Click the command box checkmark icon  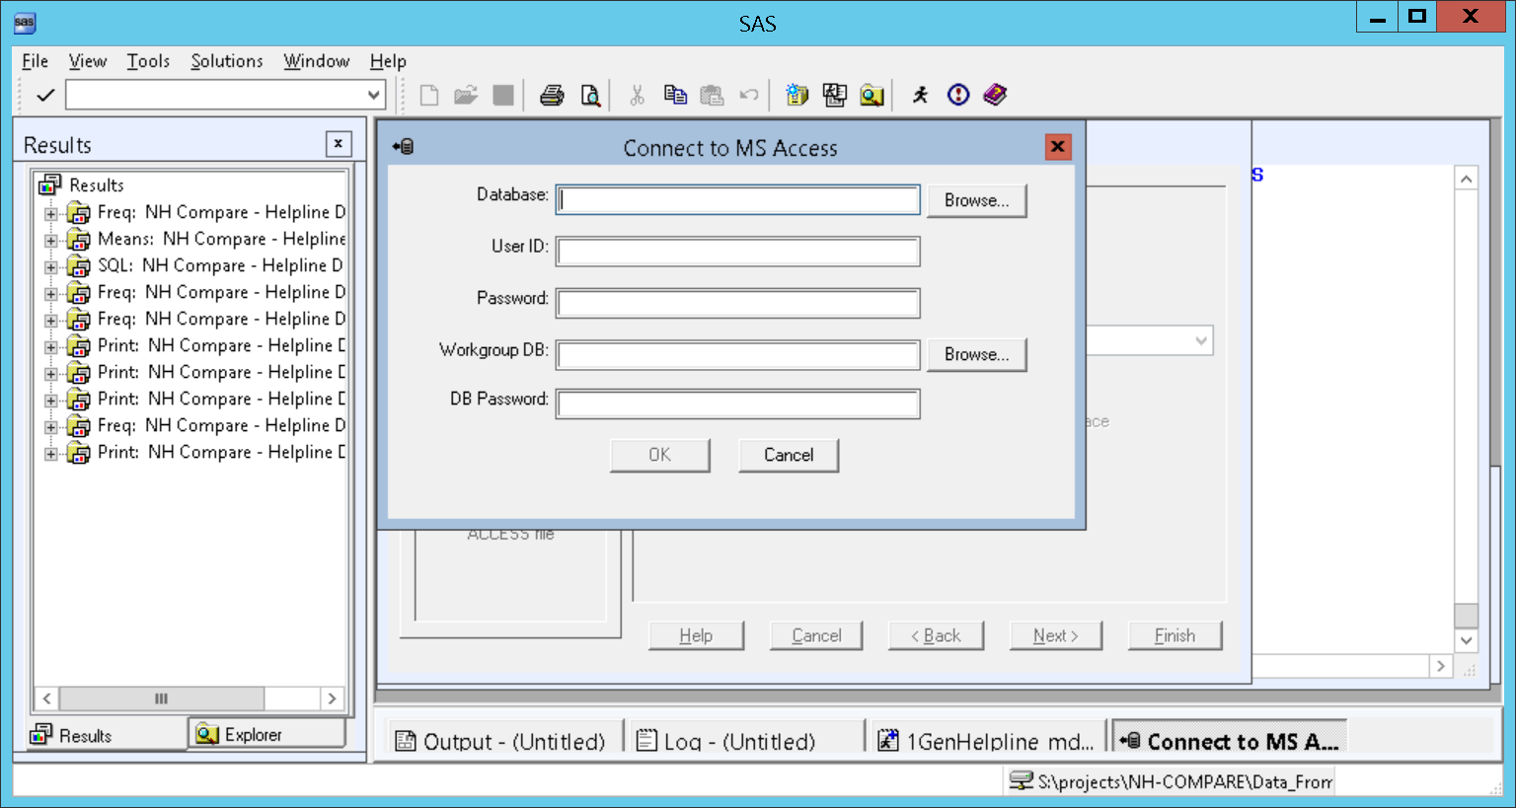(44, 95)
